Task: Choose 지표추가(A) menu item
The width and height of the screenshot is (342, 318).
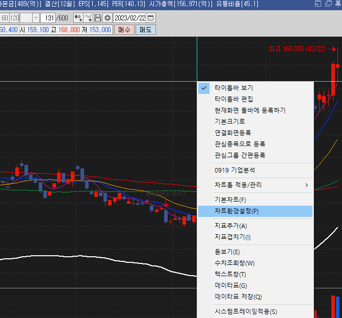Action: click(255, 226)
